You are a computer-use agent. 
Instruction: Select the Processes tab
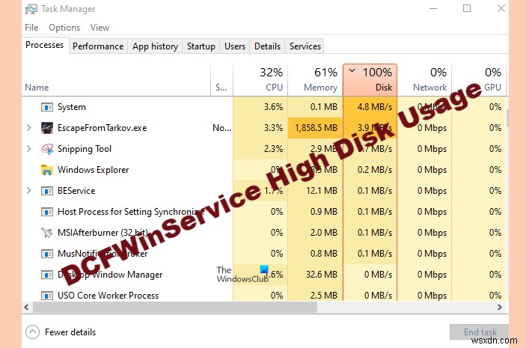coord(45,45)
